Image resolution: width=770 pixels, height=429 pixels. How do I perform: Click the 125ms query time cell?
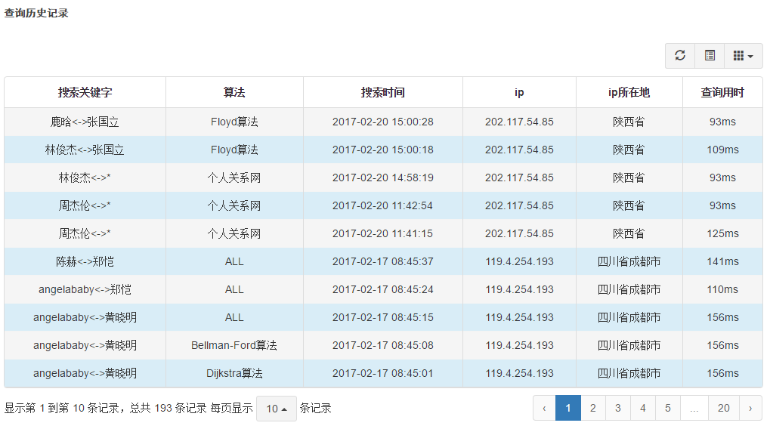coord(722,233)
